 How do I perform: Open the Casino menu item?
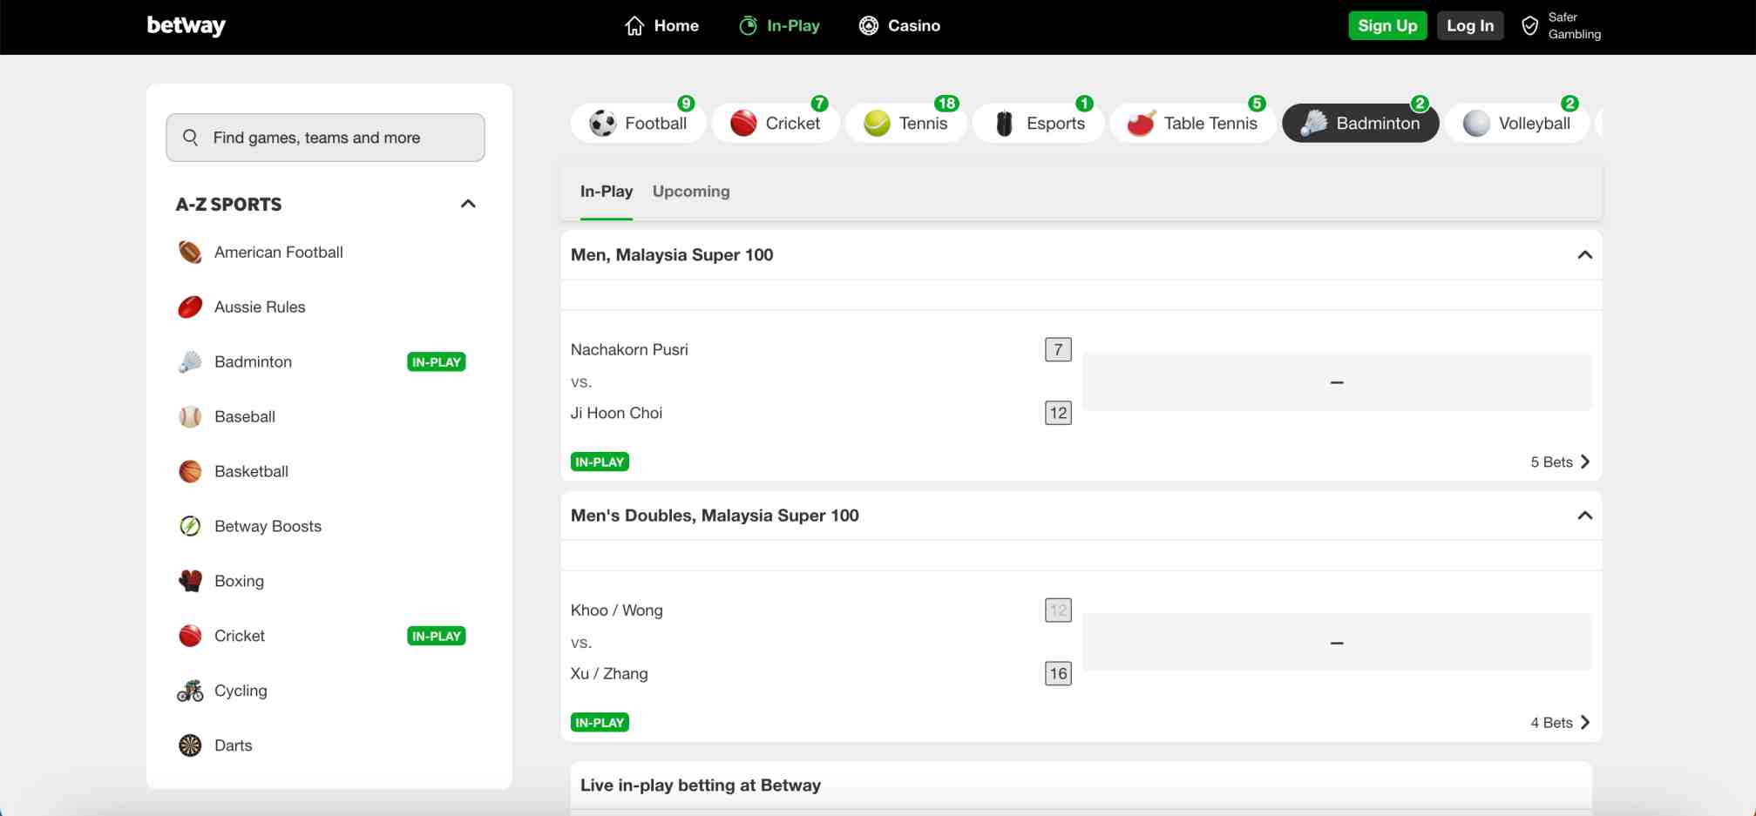point(899,26)
